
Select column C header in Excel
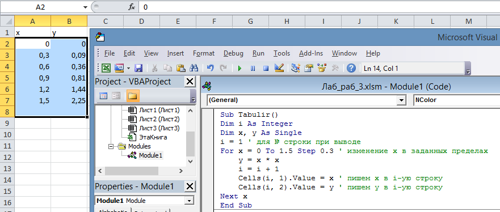pos(105,22)
